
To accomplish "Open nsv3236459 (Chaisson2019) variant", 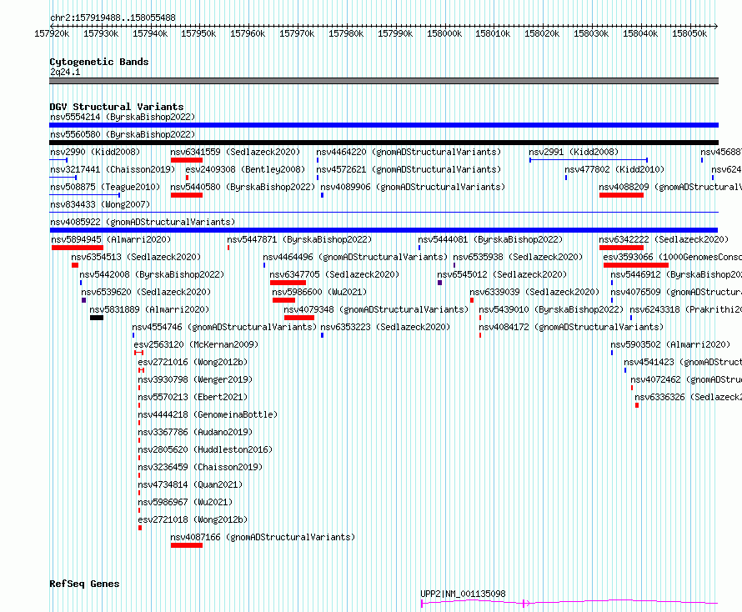I will tap(200, 467).
